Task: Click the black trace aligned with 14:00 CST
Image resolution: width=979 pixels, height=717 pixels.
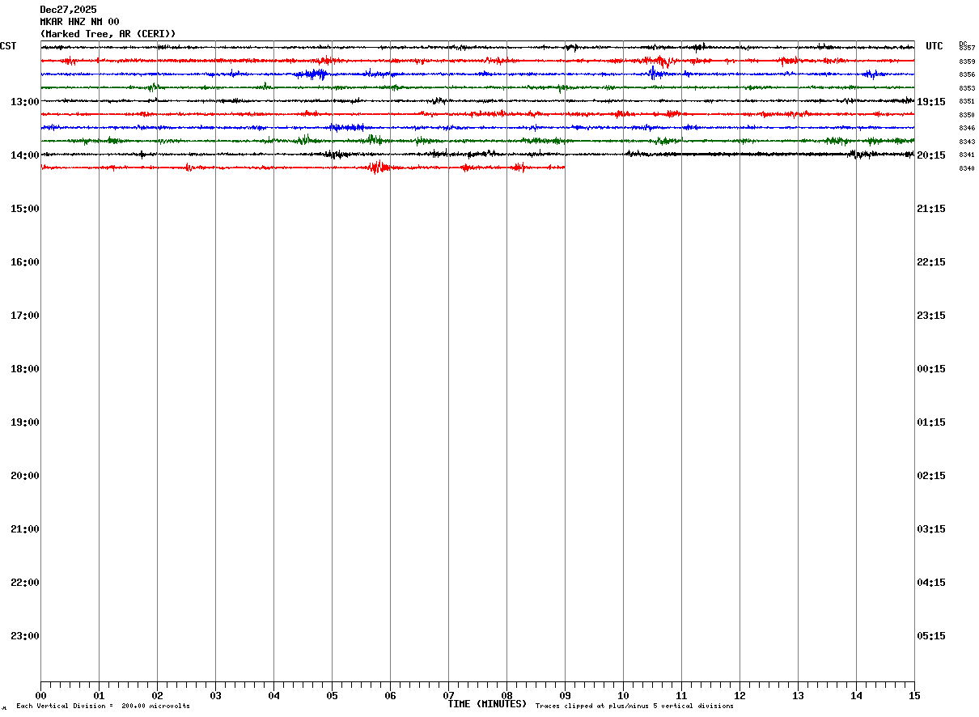Action: tap(477, 154)
